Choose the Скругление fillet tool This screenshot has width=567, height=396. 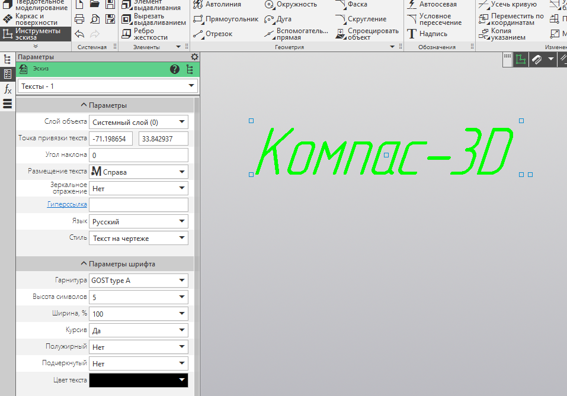[361, 19]
